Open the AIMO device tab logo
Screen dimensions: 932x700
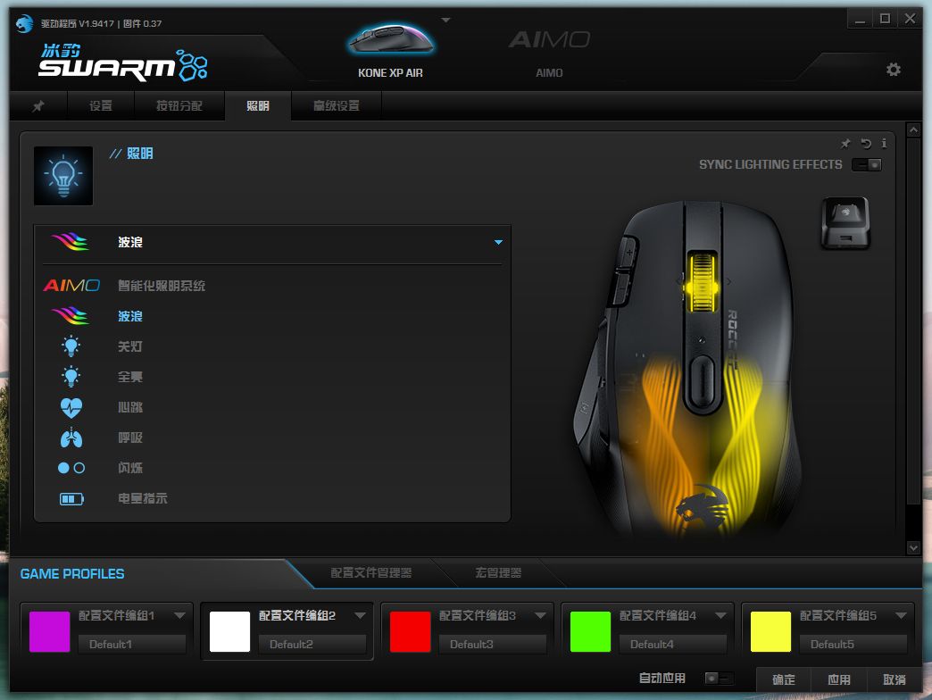pos(549,40)
